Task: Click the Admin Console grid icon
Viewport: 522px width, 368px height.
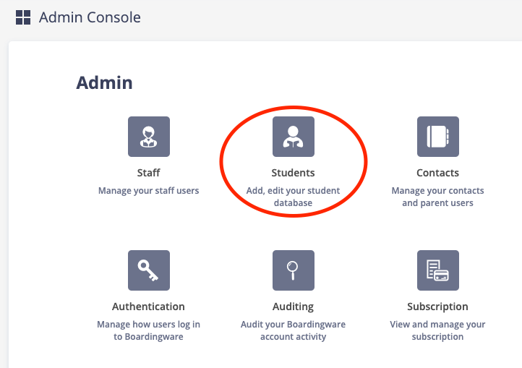Action: pos(23,17)
